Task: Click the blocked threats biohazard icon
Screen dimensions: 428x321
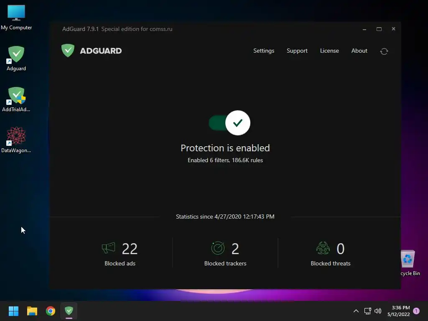Action: pos(323,248)
